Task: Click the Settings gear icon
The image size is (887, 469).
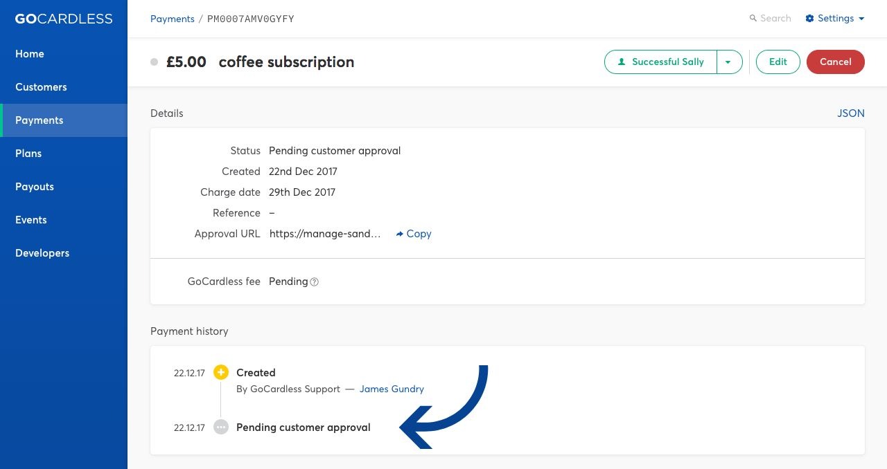Action: click(x=809, y=19)
